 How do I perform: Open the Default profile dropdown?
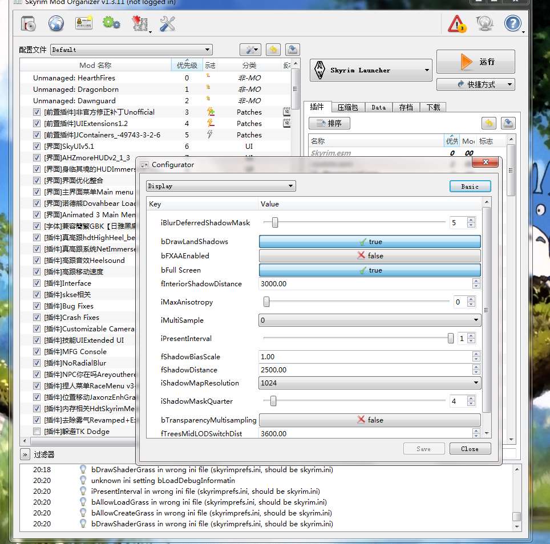pyautogui.click(x=132, y=50)
